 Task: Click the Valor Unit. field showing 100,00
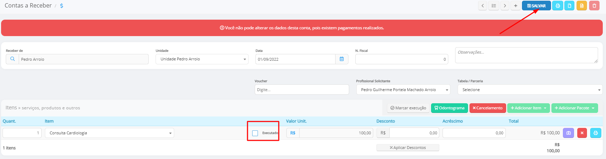[x=336, y=133]
